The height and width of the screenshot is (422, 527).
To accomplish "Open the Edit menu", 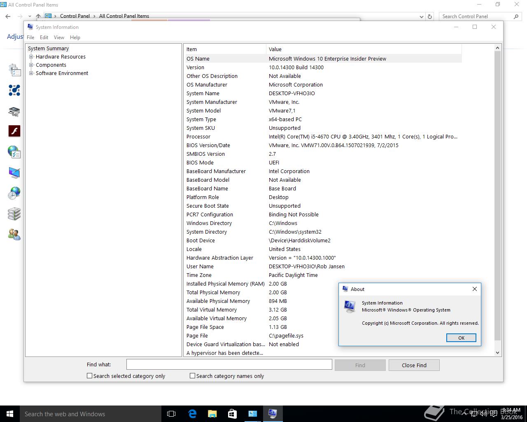I will (x=44, y=37).
